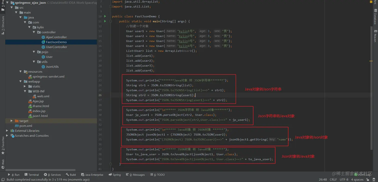Collapse the pojo package

pyautogui.click(x=34, y=52)
